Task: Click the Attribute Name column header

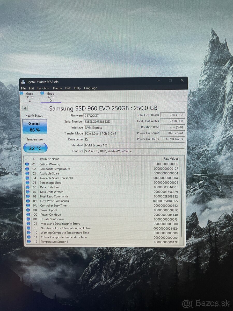Action: point(49,159)
